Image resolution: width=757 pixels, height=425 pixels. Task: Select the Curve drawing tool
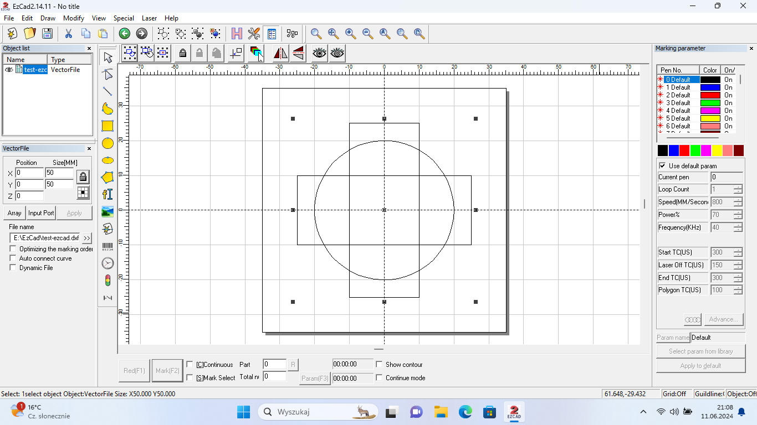point(108,109)
